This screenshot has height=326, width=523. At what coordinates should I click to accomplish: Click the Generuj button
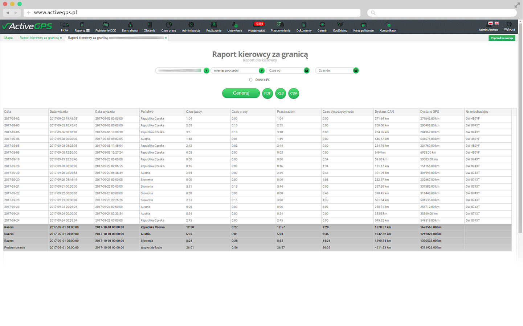point(241,93)
